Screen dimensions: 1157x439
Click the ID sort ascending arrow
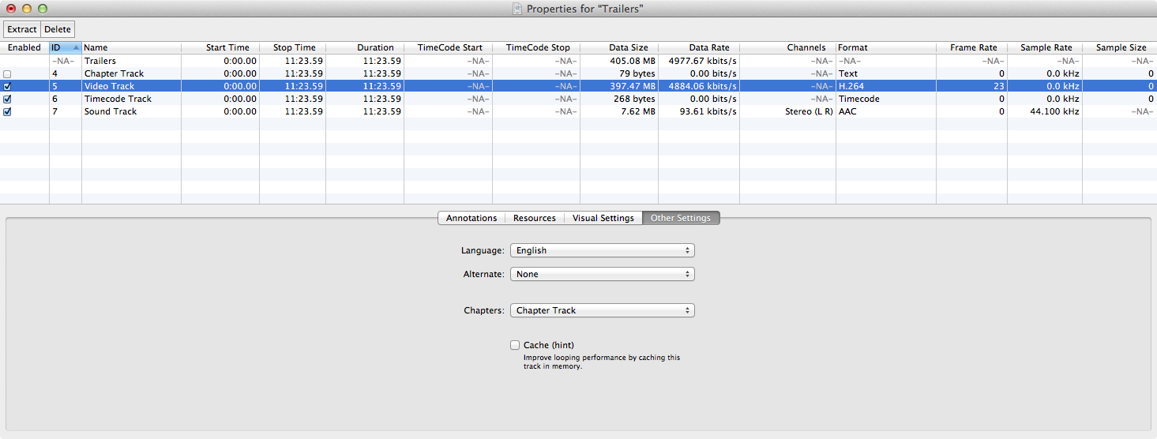[x=76, y=47]
